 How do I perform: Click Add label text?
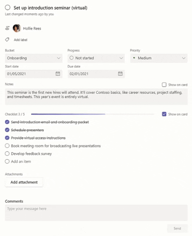point(21,40)
